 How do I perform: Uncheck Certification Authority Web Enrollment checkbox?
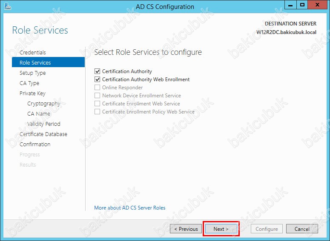(x=97, y=79)
